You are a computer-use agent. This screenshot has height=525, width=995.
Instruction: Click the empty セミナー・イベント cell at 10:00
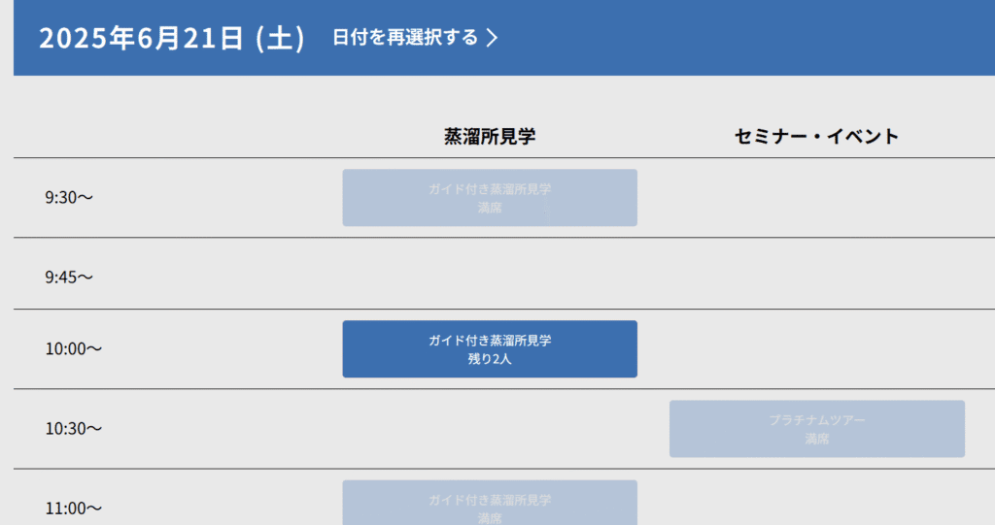[816, 348]
